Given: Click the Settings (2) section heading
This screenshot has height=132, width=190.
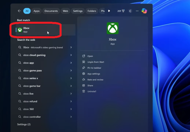Looking at the screenshot, I should (24, 124).
